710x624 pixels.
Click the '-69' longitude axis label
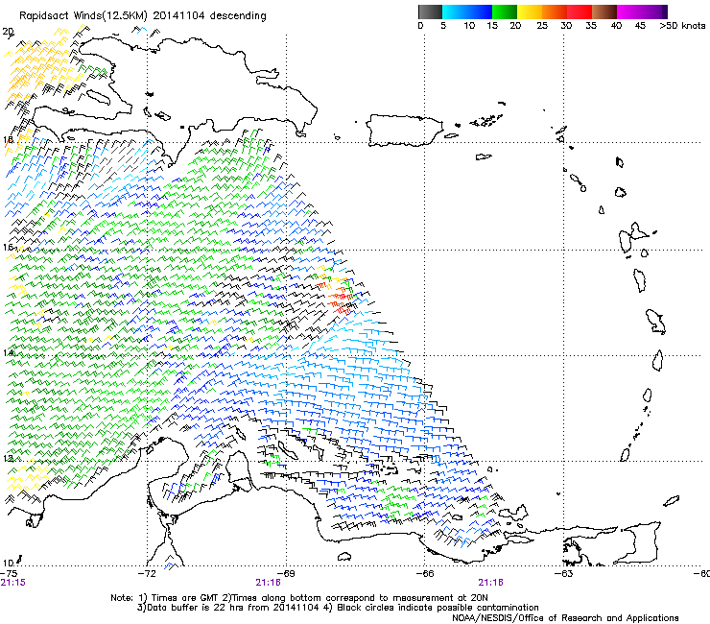point(286,573)
